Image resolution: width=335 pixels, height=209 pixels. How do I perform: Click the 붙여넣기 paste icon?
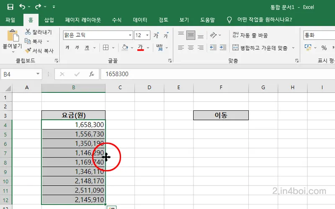coord(13,36)
